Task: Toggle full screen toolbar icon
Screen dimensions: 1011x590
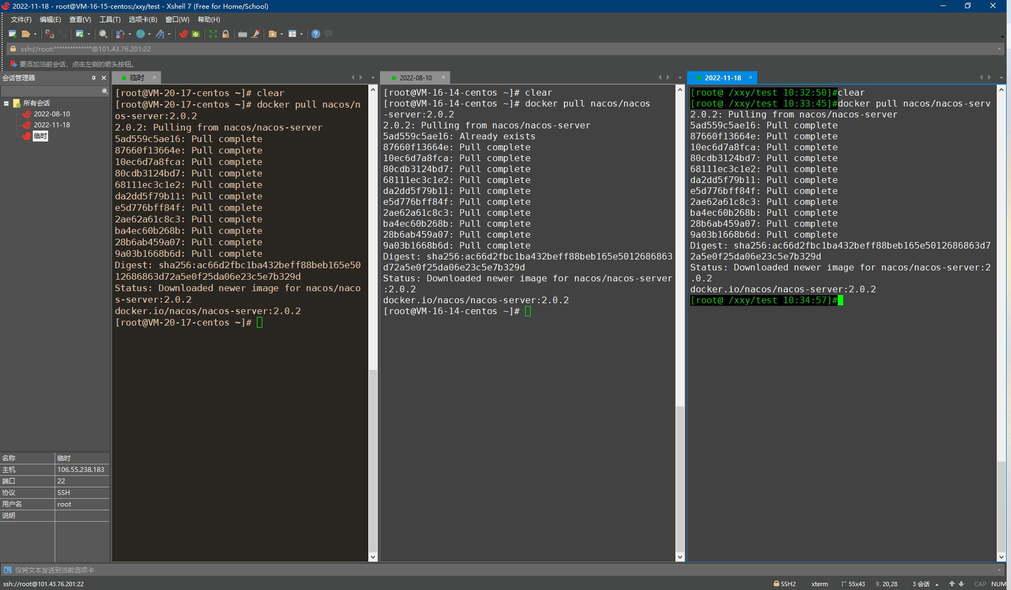Action: click(213, 34)
